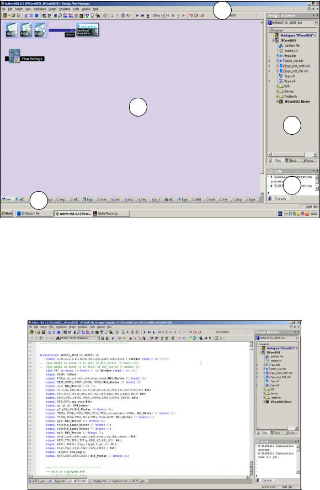Open the testbench dropdown in the top Design Browser
The image size is (320, 490).
(316, 23)
